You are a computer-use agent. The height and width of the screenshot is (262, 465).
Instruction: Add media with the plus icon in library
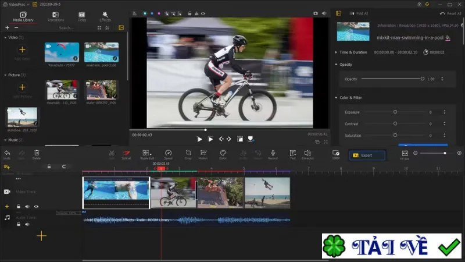point(7,27)
